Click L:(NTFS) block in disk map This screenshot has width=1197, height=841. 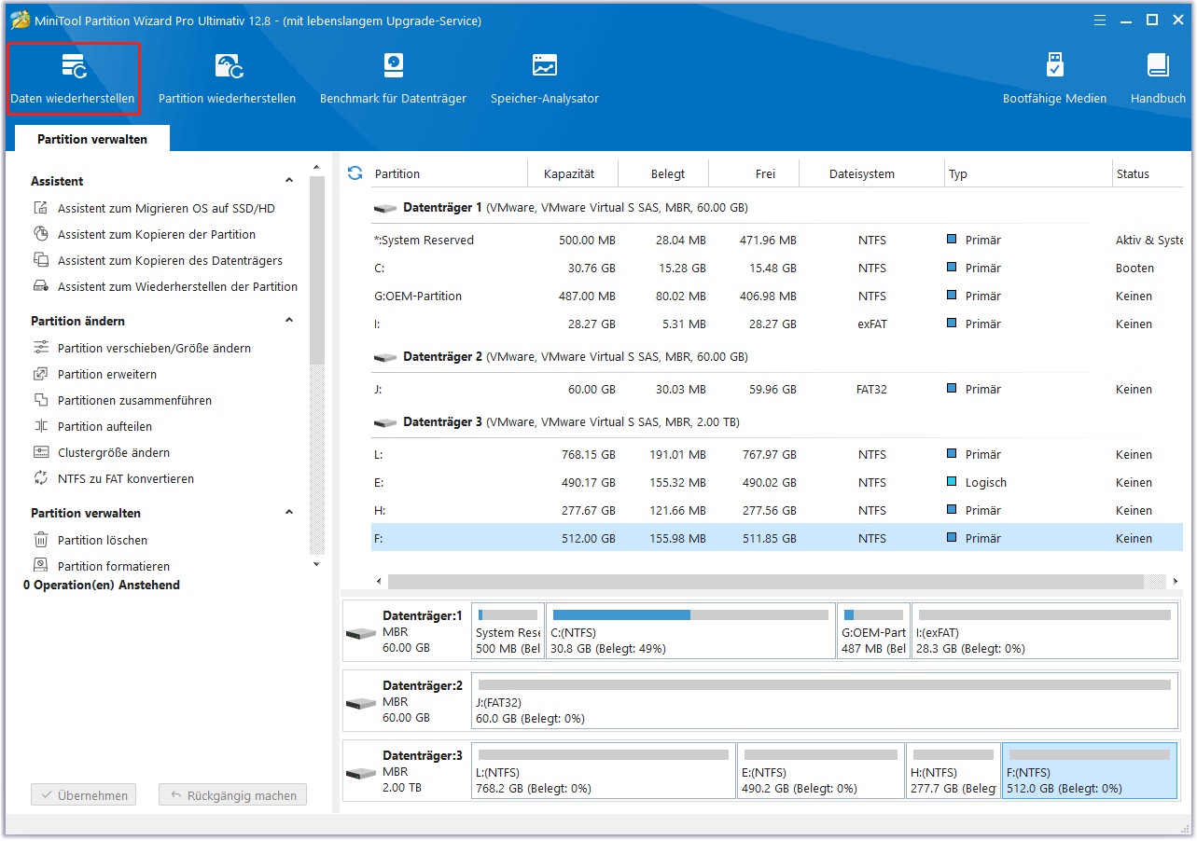[604, 770]
